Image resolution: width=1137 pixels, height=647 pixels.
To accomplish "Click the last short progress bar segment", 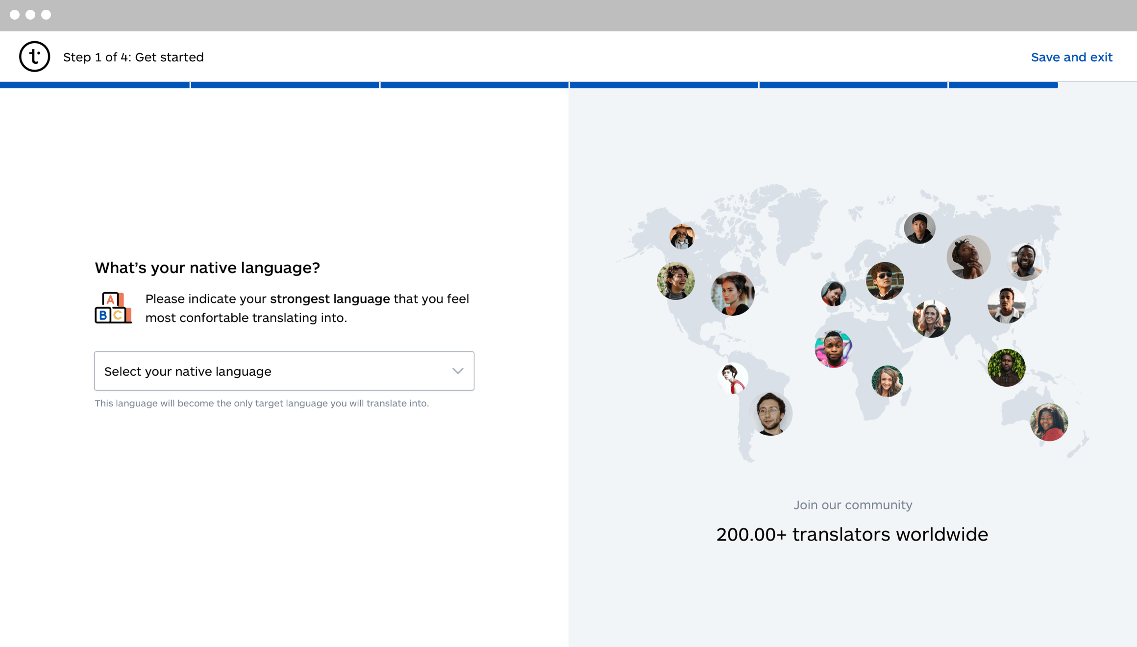I will pos(1003,85).
